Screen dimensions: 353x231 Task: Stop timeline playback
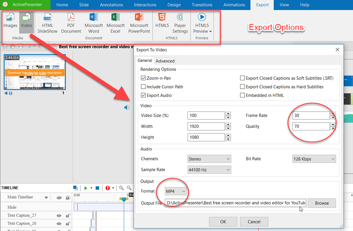point(97,188)
